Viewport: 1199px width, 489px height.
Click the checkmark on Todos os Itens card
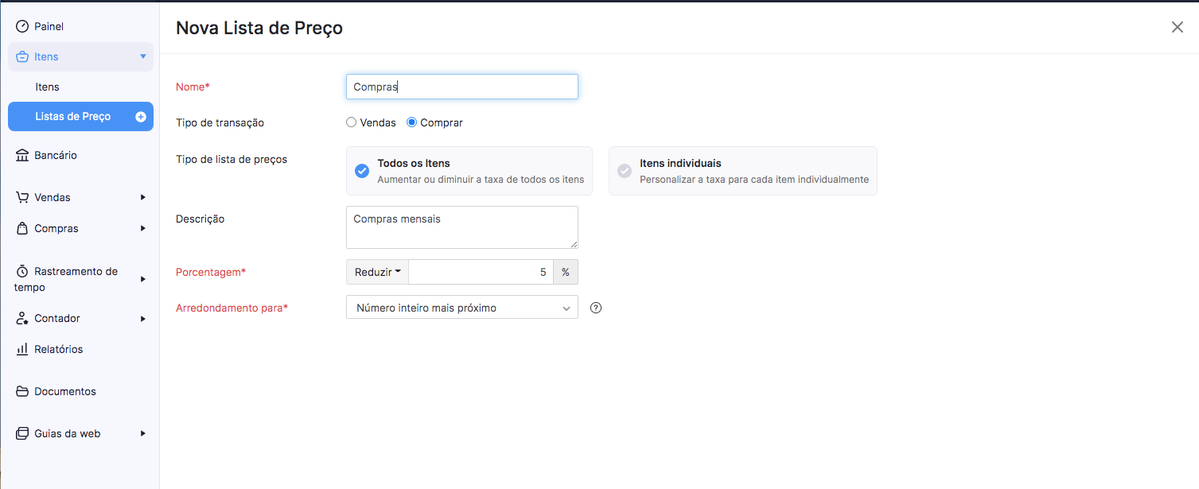click(362, 171)
